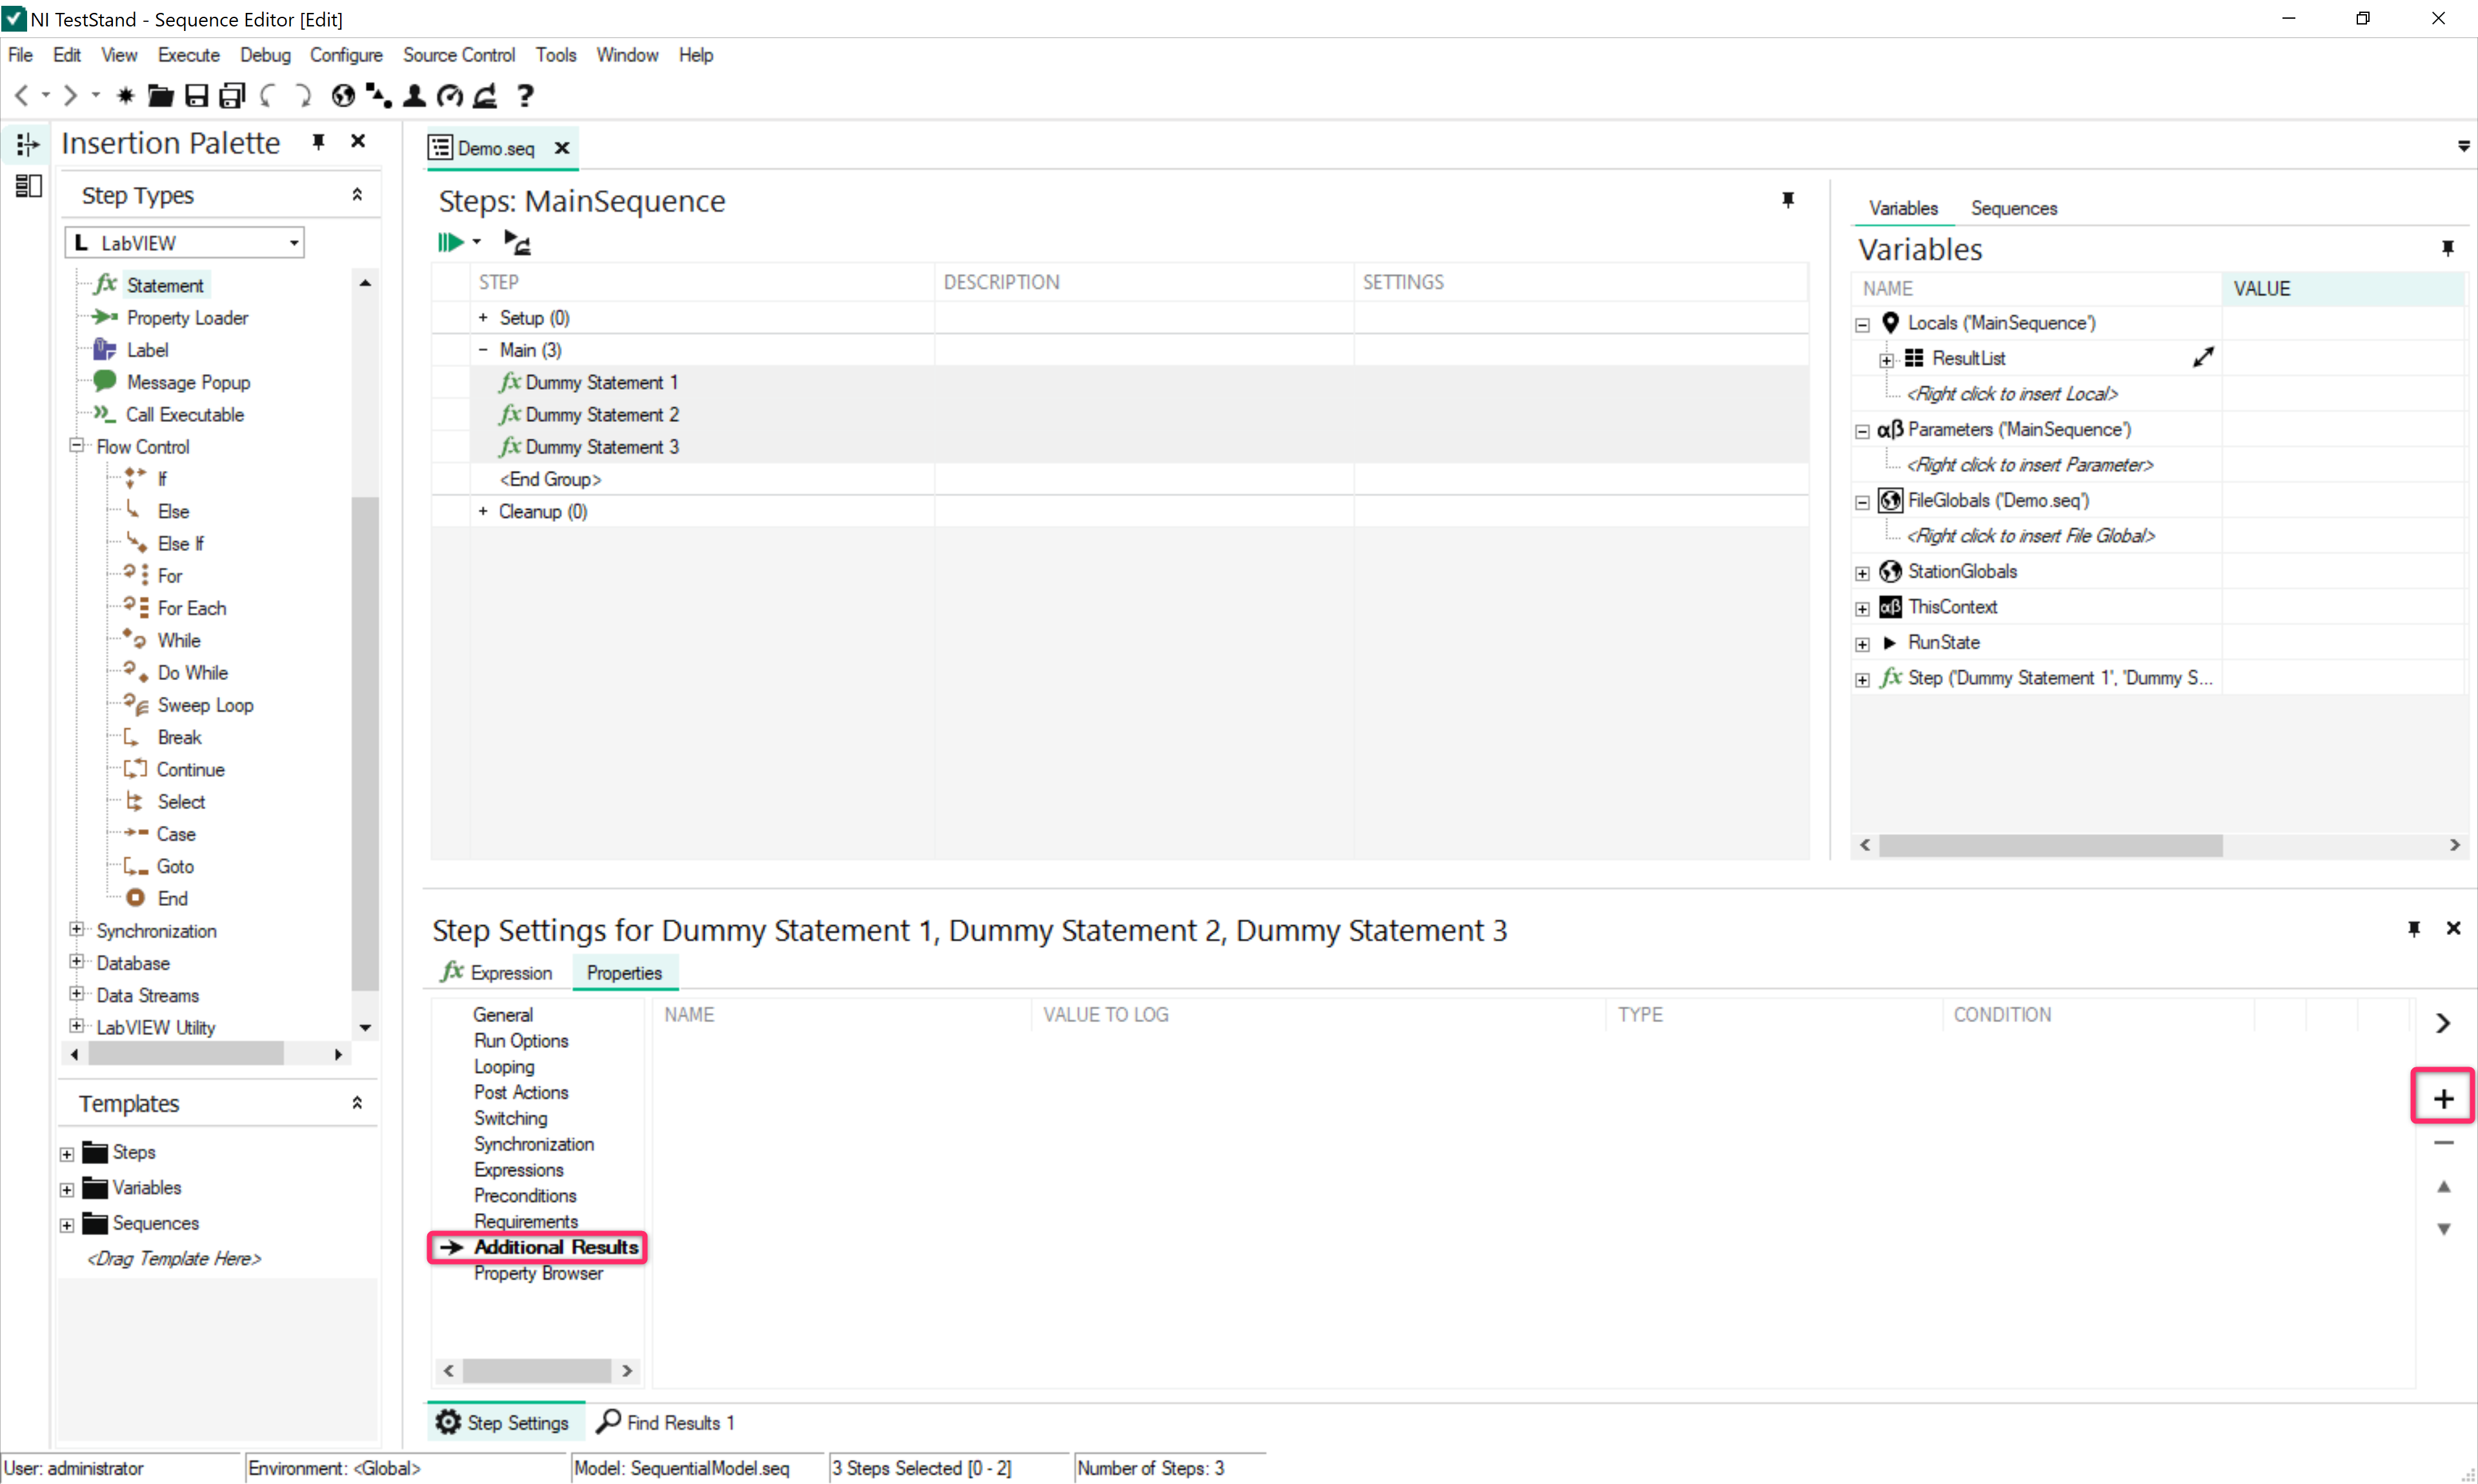Image resolution: width=2478 pixels, height=1484 pixels.
Task: Pin the Insertion Palette panel
Action: (318, 142)
